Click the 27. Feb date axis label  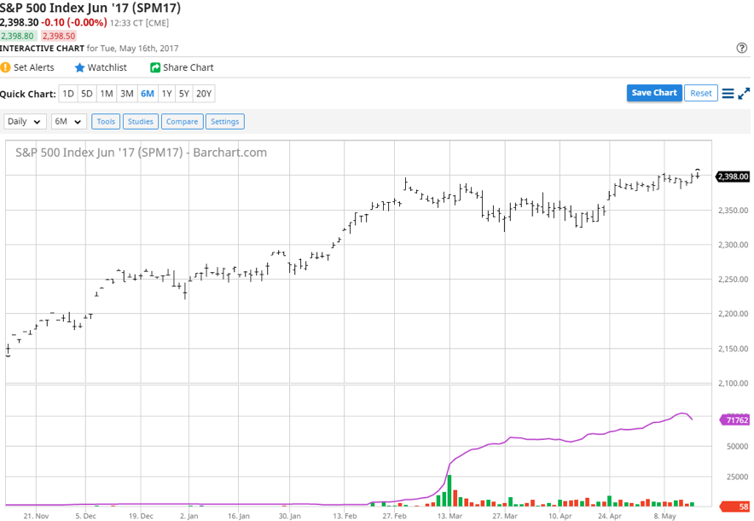pyautogui.click(x=394, y=516)
